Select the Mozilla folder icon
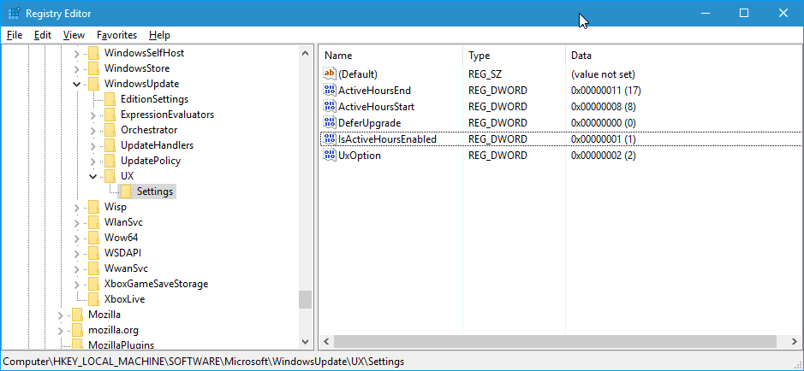Viewport: 804px width, 371px height. [x=77, y=315]
